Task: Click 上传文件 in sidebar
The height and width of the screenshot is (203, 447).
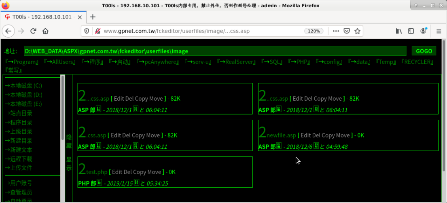Action: [x=18, y=168]
